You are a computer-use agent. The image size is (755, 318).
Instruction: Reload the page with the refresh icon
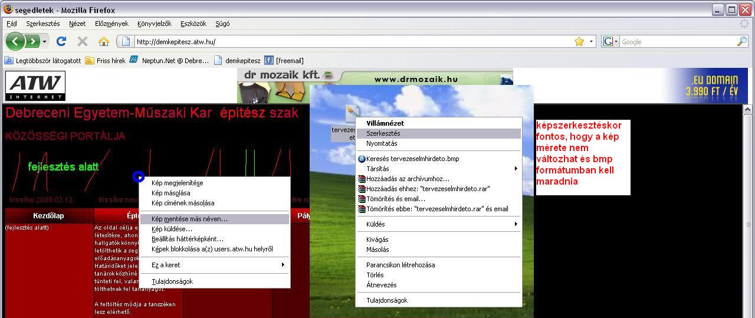(61, 41)
